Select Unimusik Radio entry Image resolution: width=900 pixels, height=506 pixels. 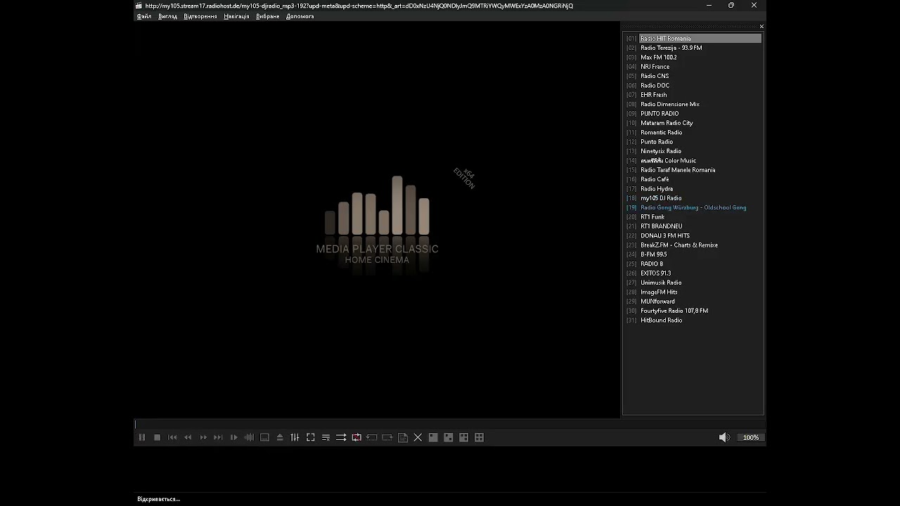click(693, 283)
